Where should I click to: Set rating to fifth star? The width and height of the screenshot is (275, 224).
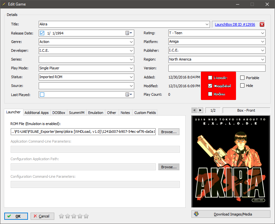pos(86,216)
